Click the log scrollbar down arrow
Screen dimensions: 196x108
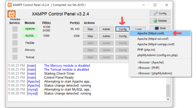(168, 99)
